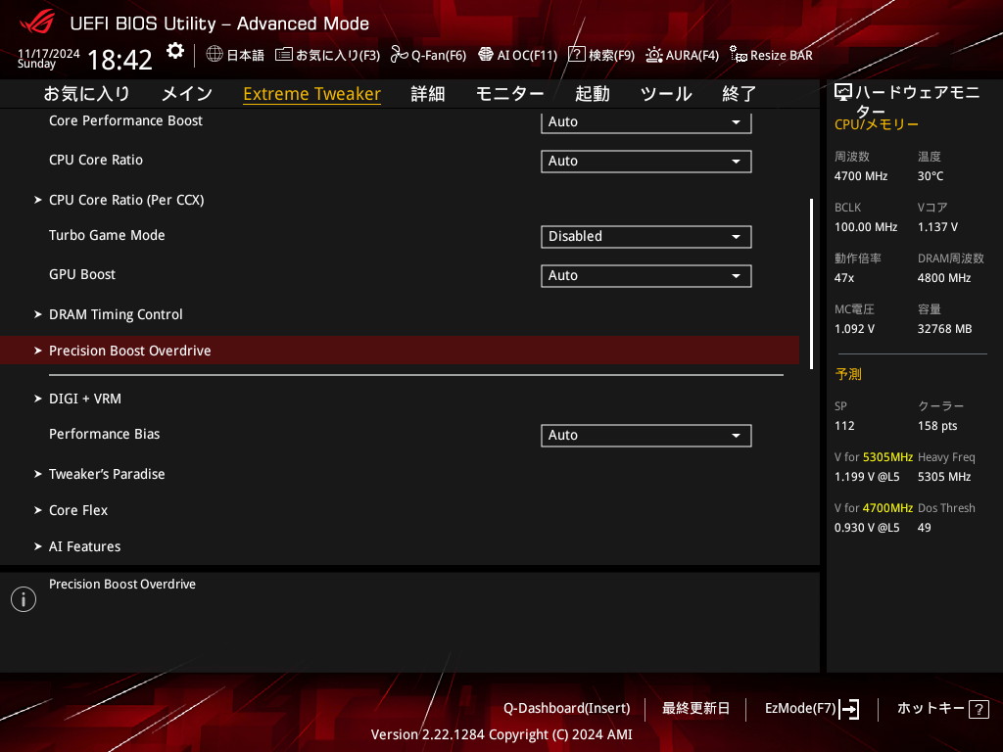Open CPU Core Ratio Auto dropdown
This screenshot has height=752, width=1003.
(x=646, y=162)
